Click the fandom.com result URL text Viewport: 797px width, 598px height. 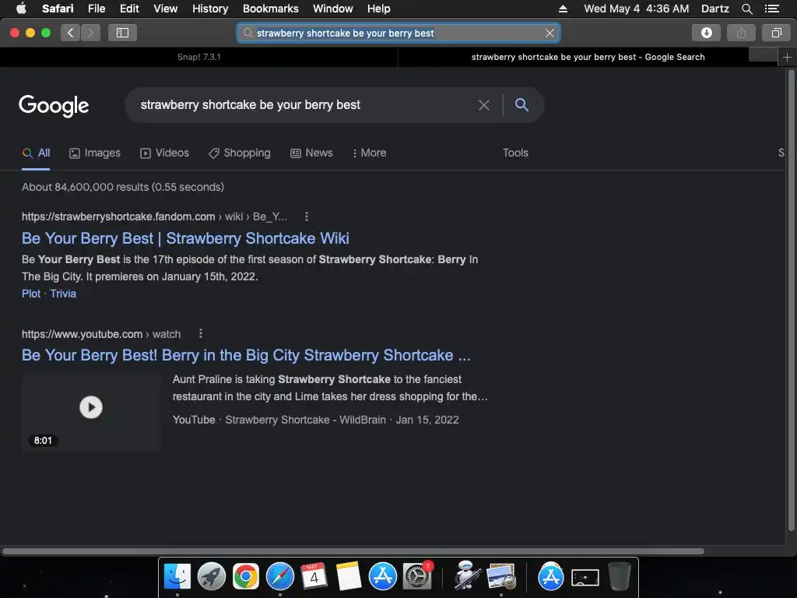[154, 216]
